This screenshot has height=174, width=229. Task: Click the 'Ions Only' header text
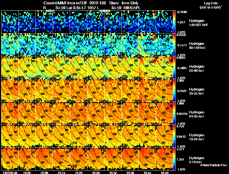[130, 3]
